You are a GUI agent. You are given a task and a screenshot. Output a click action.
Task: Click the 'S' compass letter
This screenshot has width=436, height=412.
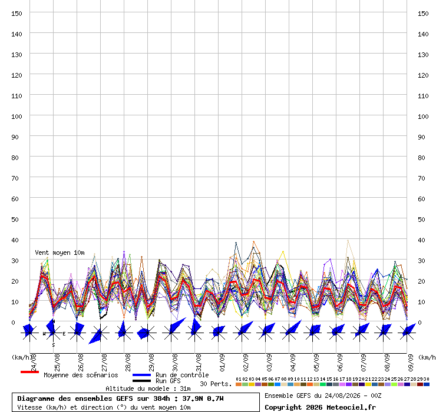click(54, 345)
